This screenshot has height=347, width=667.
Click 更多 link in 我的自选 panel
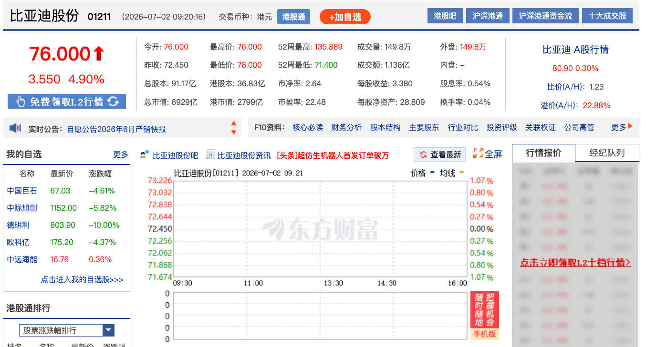coord(121,154)
